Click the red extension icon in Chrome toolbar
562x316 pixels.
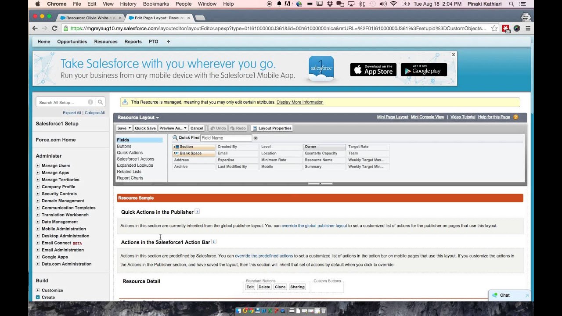click(x=506, y=28)
